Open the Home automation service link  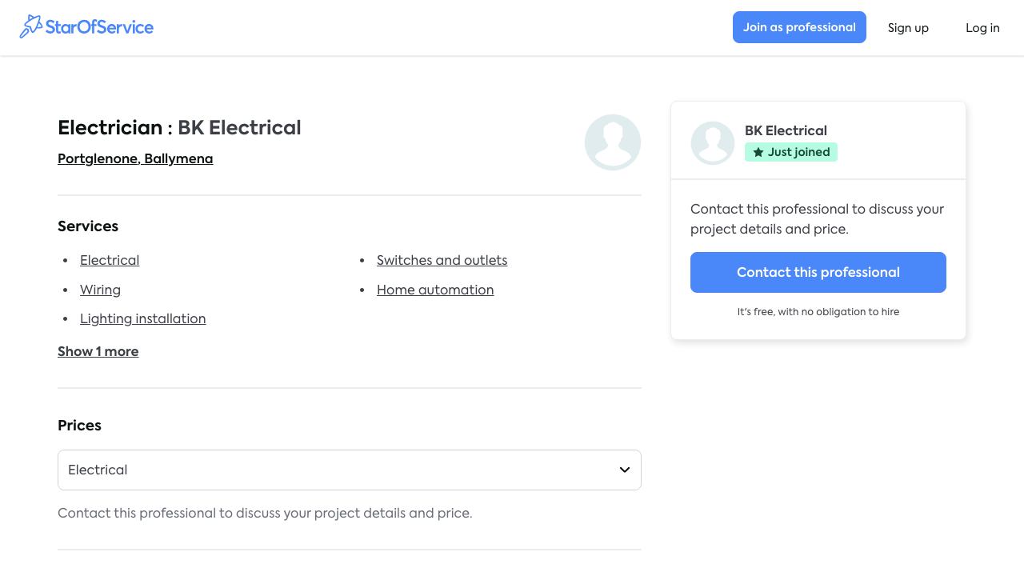435,290
